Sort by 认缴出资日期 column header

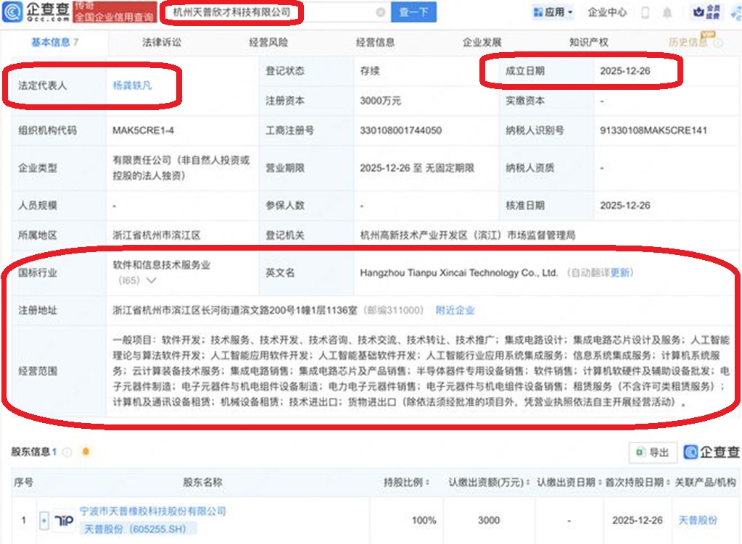point(569,482)
